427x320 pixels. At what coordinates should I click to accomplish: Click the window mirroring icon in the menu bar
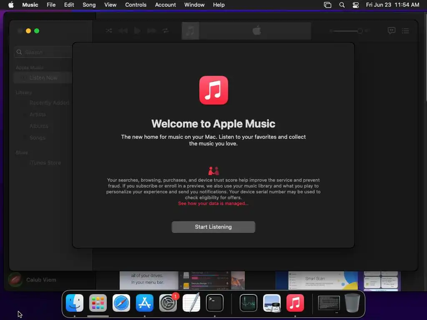click(328, 5)
